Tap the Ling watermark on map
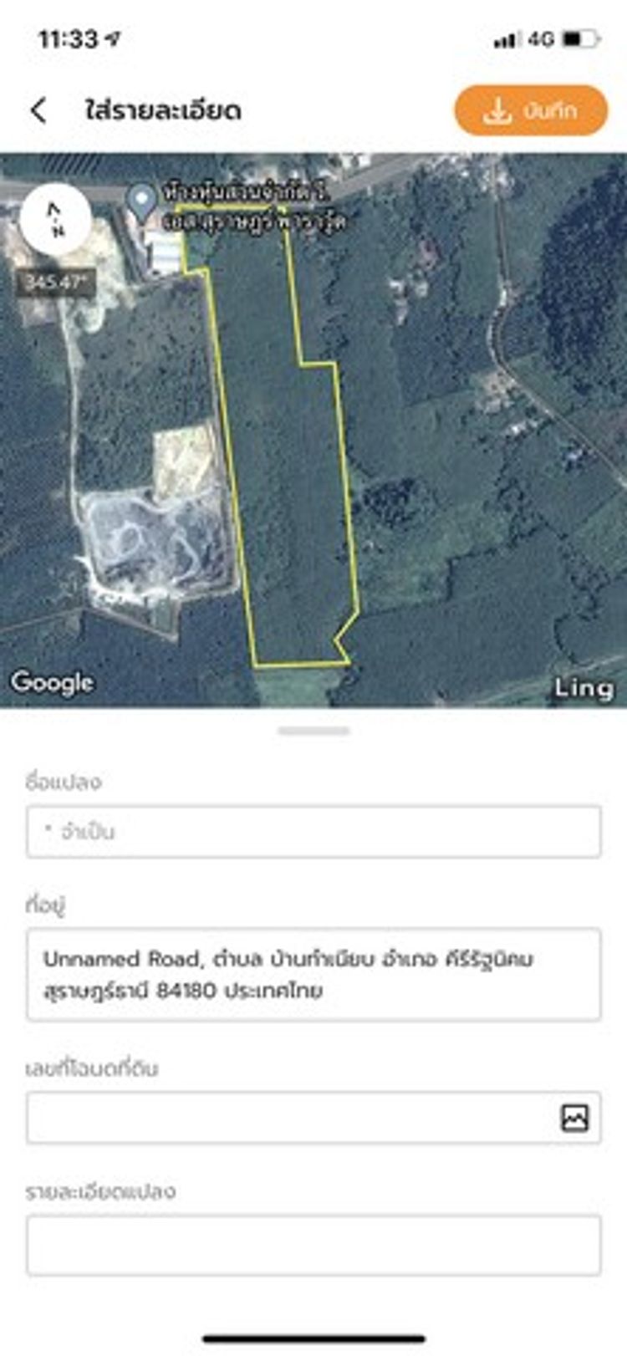The width and height of the screenshot is (627, 1356). (x=584, y=688)
